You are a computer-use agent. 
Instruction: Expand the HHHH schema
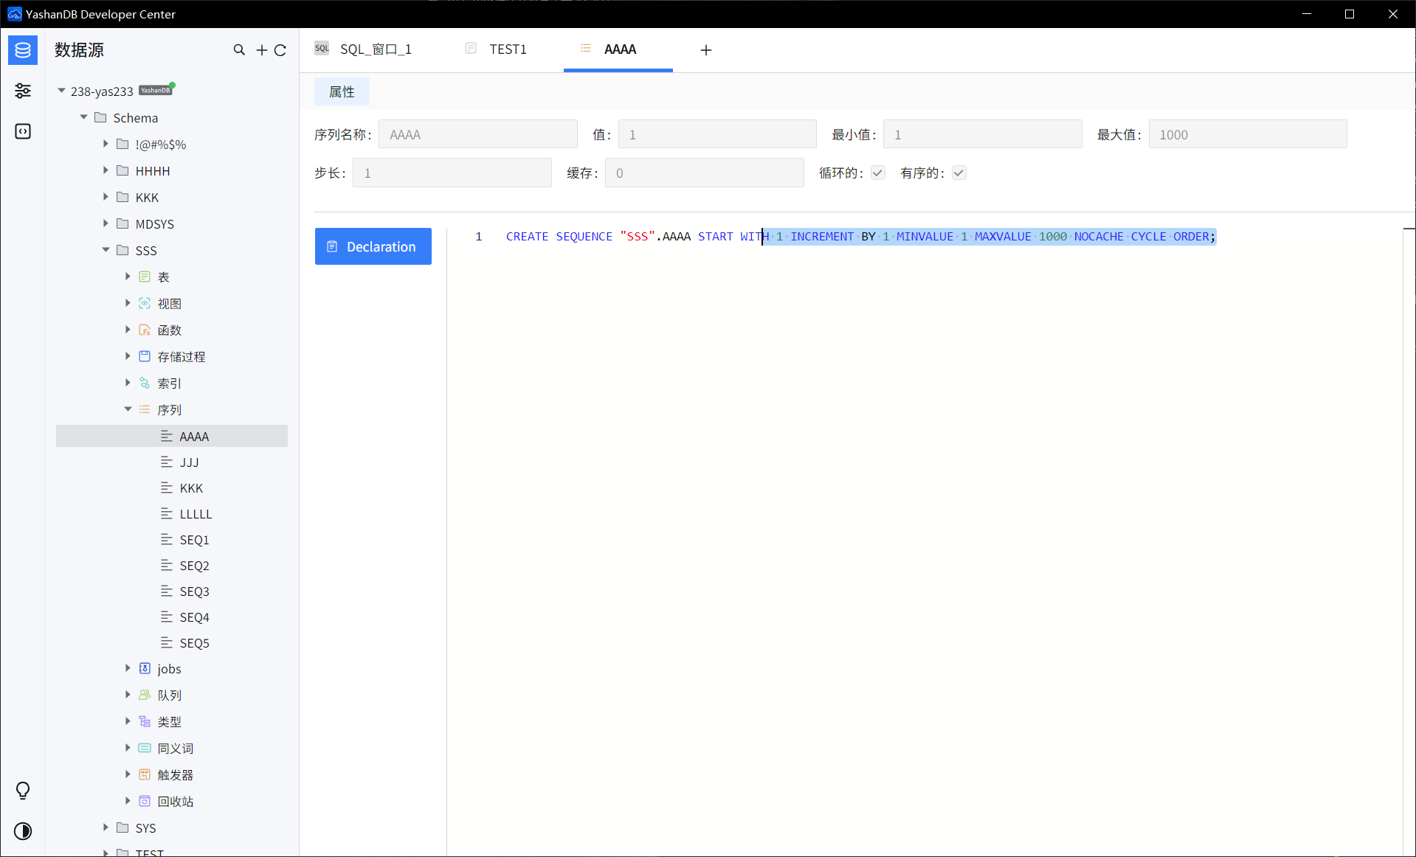click(106, 170)
